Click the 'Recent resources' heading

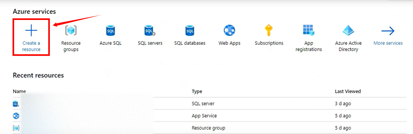click(x=38, y=75)
